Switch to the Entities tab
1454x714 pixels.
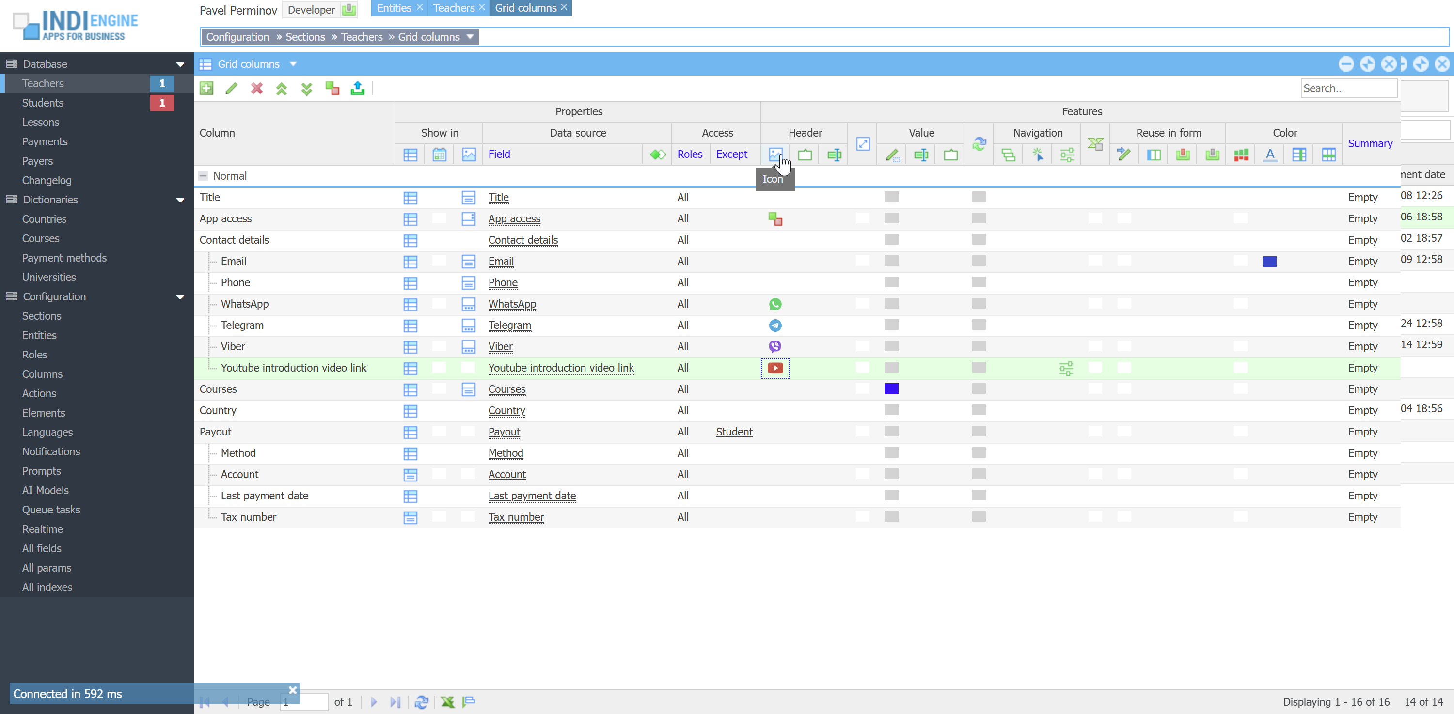(394, 8)
